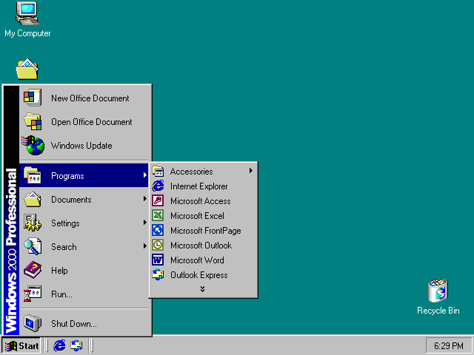This screenshot has height=355, width=474.
Task: Click the 6:29 PM clock in tray
Action: [449, 345]
